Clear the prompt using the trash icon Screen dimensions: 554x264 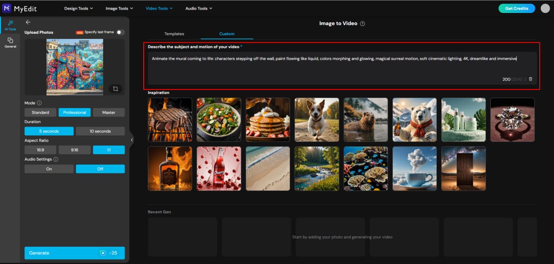coord(531,79)
